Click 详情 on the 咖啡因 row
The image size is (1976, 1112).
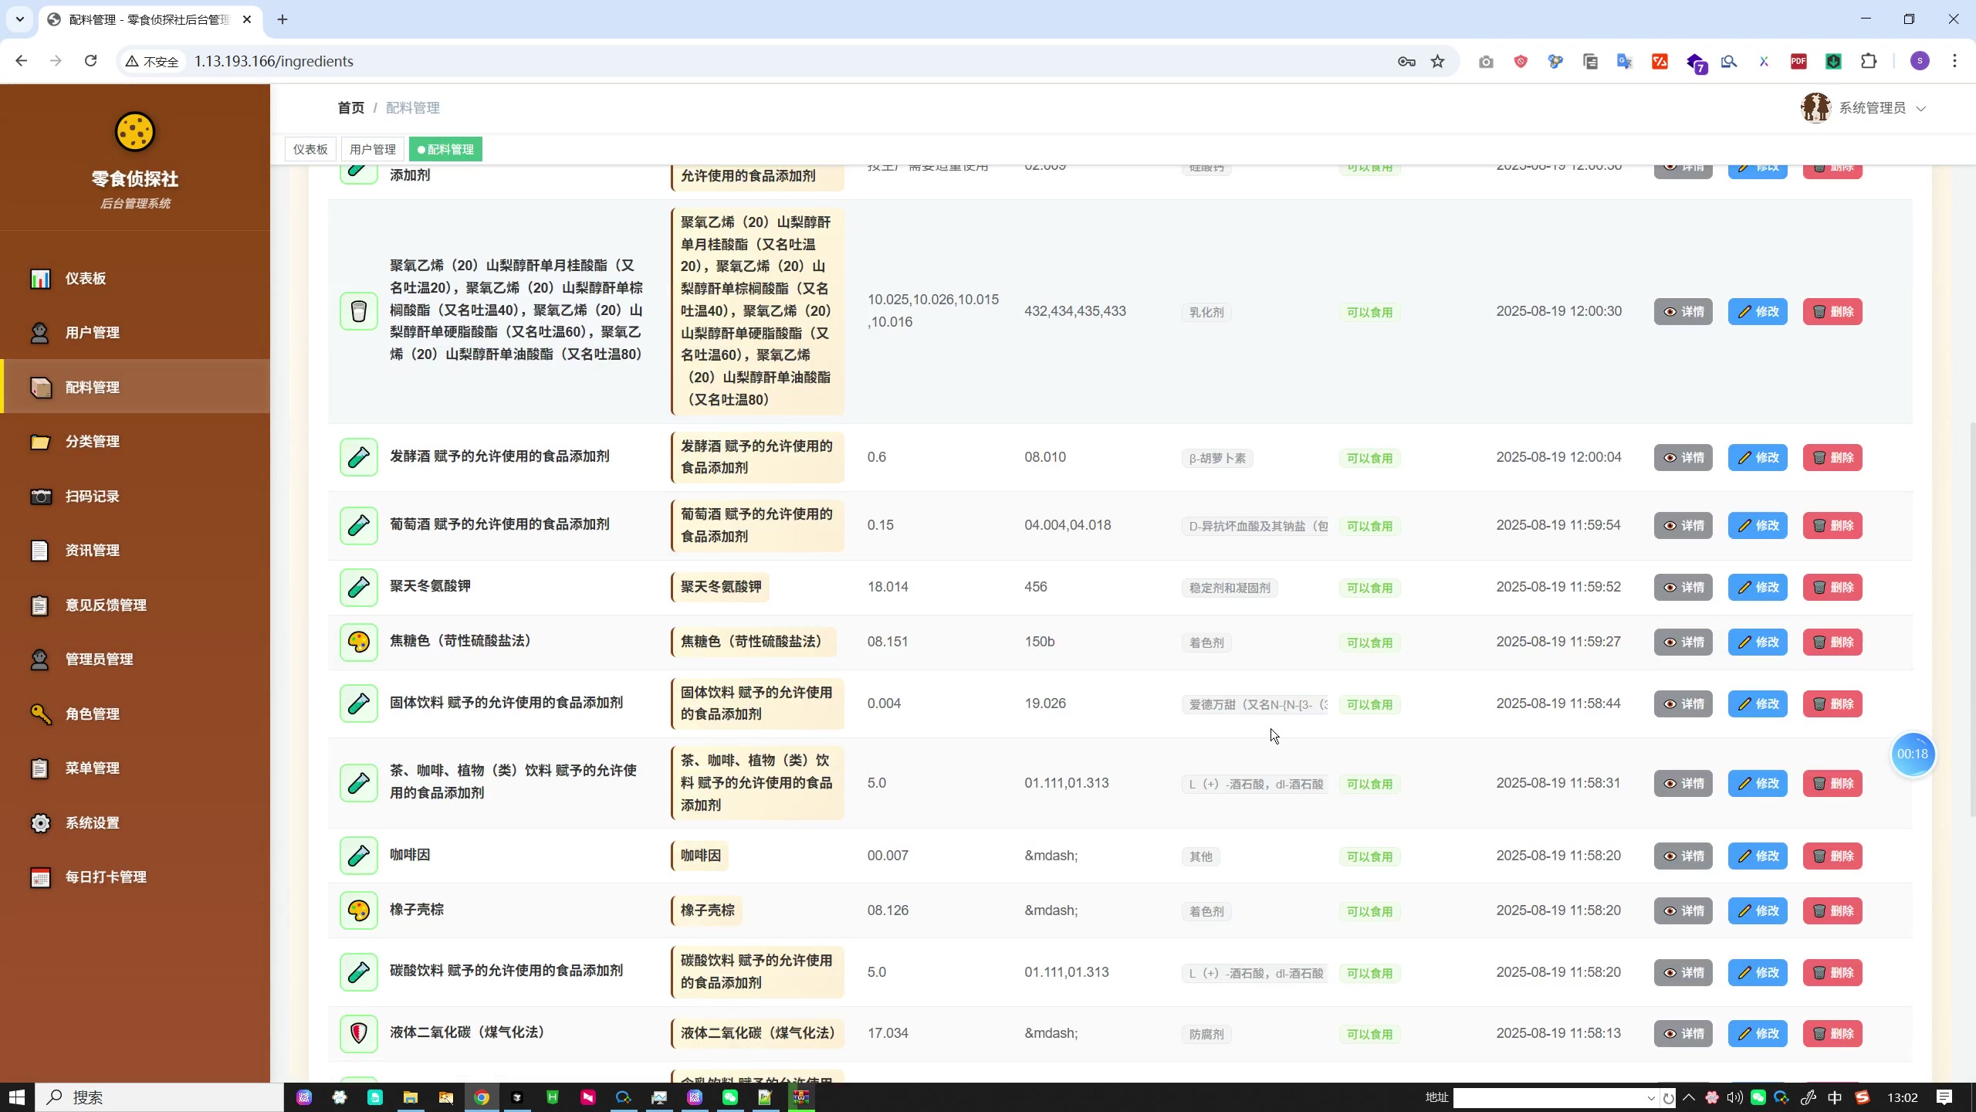[x=1683, y=855]
